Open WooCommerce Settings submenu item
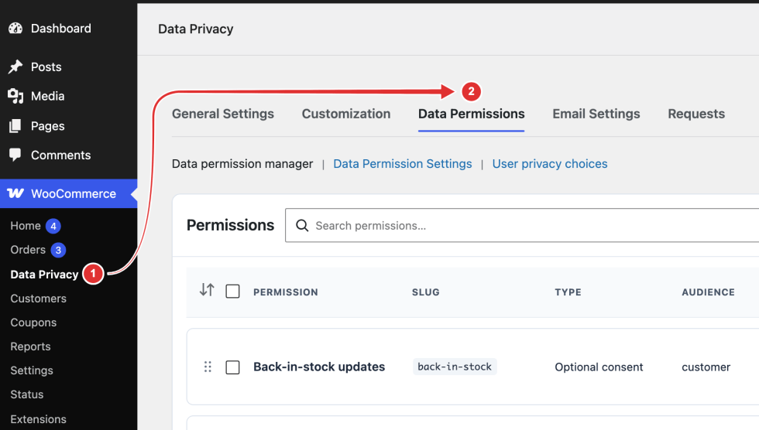This screenshot has width=759, height=430. pyautogui.click(x=32, y=370)
